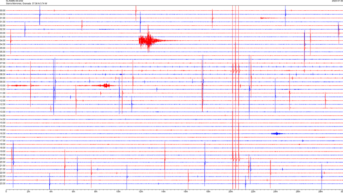Screen dimensions: 343x193
Task: Select the 17:00 time row label
Action: click(x=3, y=137)
